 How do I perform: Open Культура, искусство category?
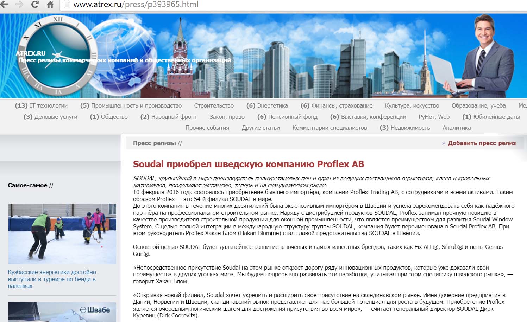[x=412, y=105]
